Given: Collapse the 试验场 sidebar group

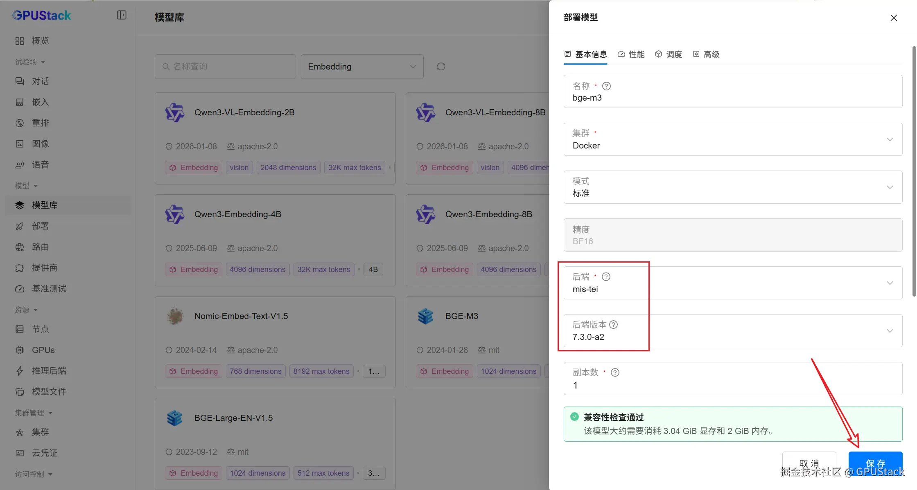Looking at the screenshot, I should [30, 62].
